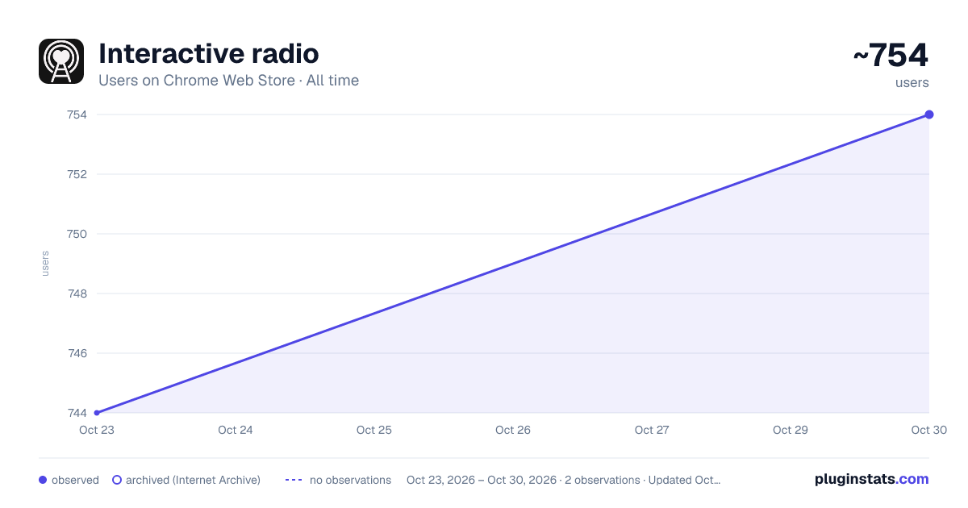Click the 752 y-axis label
968x508 pixels.
click(x=77, y=174)
